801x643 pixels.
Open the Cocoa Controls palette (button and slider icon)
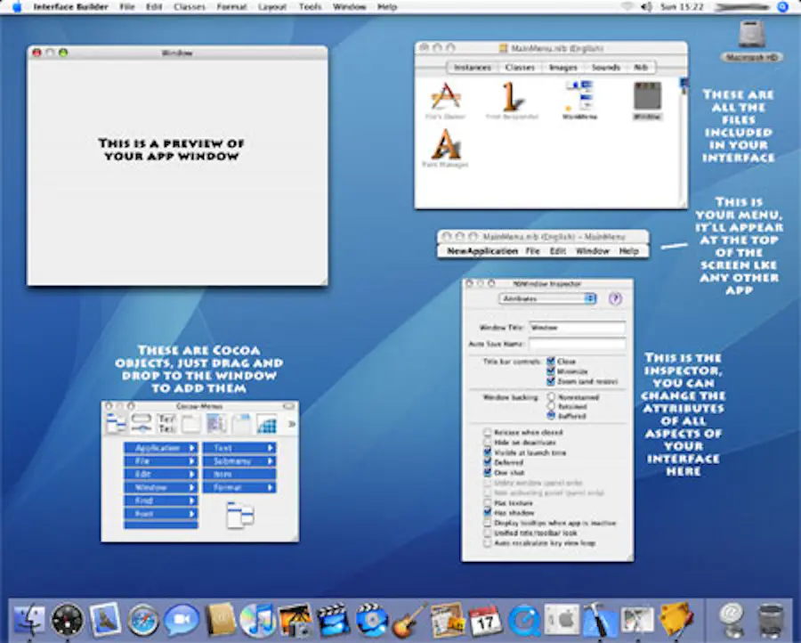pyautogui.click(x=142, y=424)
